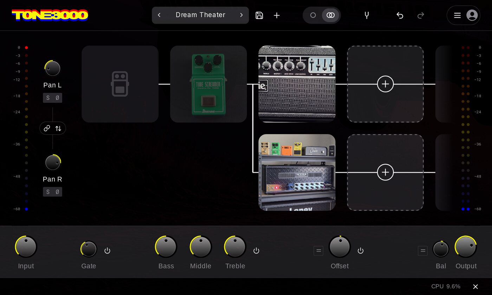Toggle the Gate power button

108,250
